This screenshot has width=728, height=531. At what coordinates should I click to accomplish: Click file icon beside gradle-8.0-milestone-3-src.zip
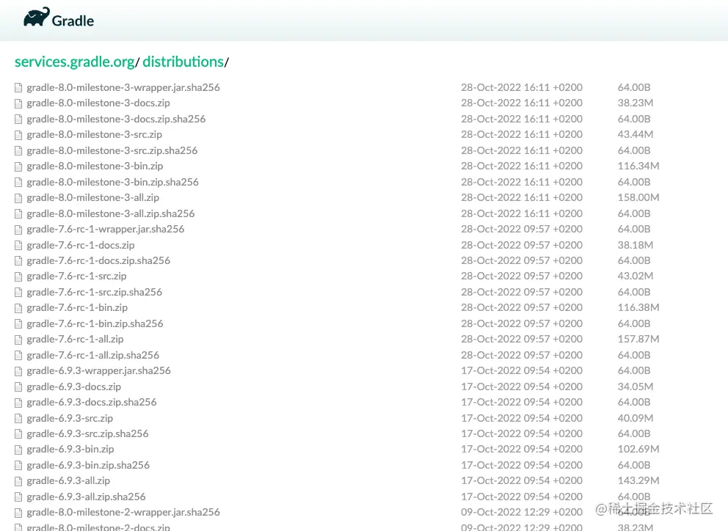tap(18, 135)
